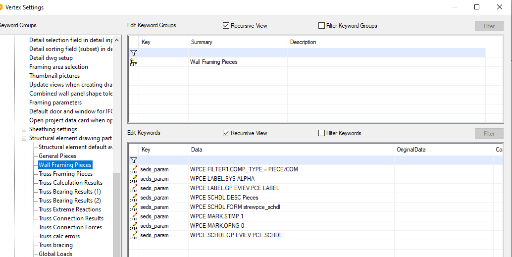Uncheck Recursive View for Edit Keyword Groups

[x=226, y=26]
